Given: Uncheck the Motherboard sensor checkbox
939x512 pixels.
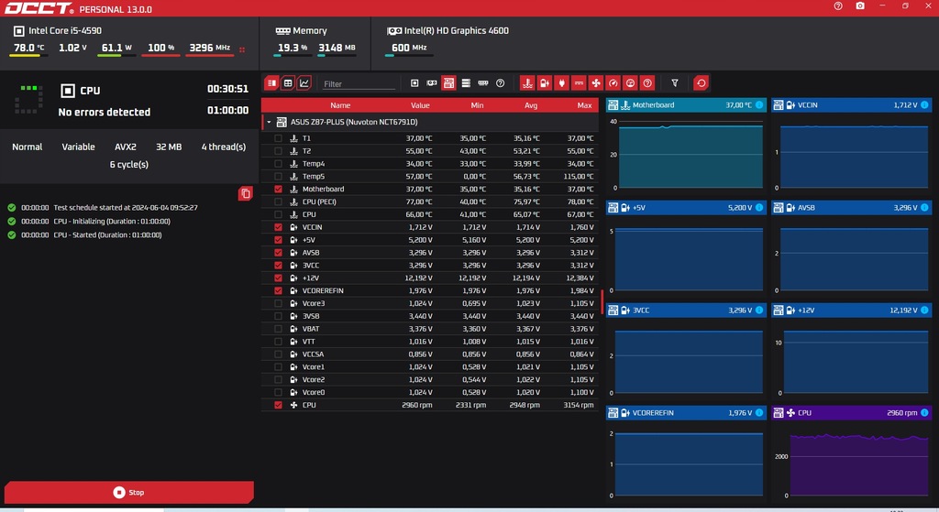Looking at the screenshot, I should (x=278, y=189).
